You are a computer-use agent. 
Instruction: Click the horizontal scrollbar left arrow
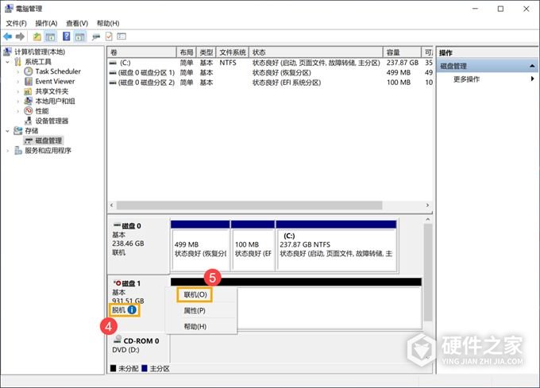pyautogui.click(x=112, y=206)
